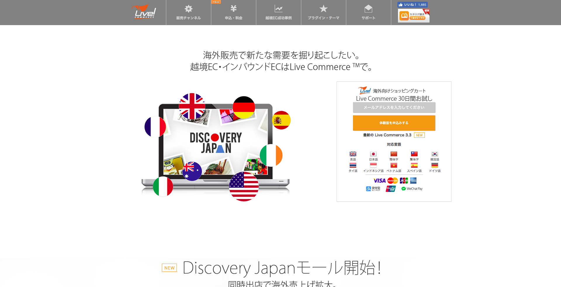The width and height of the screenshot is (561, 287).
Task: Click the JCB payment icon
Action: pyautogui.click(x=404, y=180)
